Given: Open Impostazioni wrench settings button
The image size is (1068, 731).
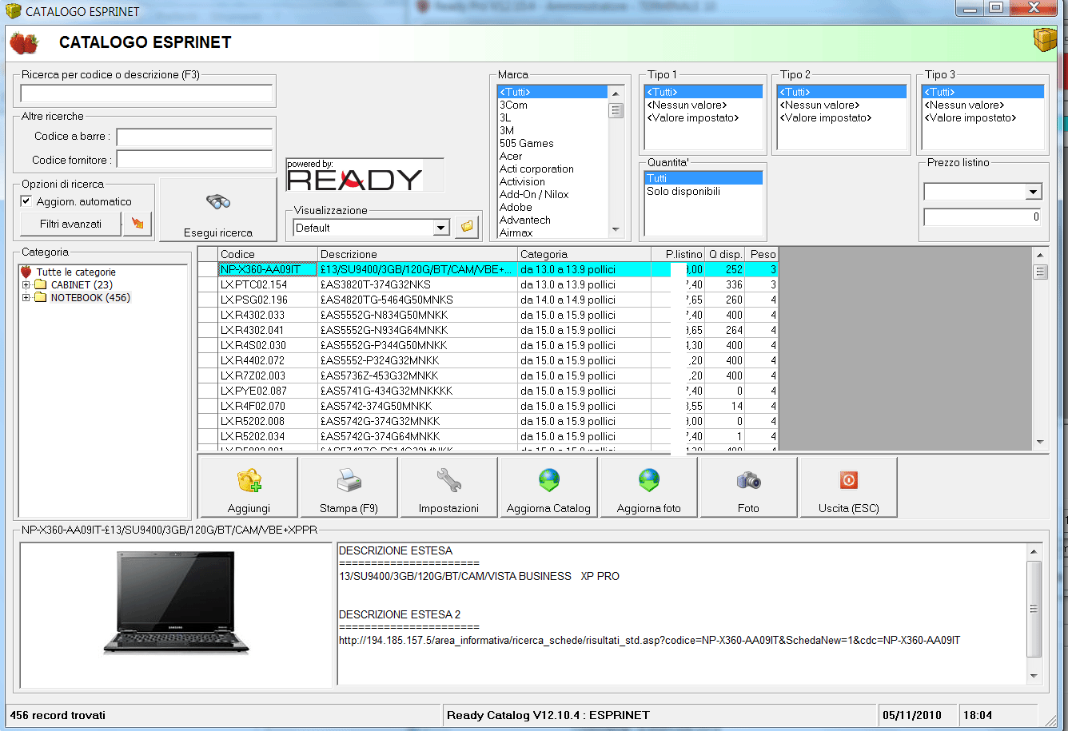Looking at the screenshot, I should (x=448, y=487).
